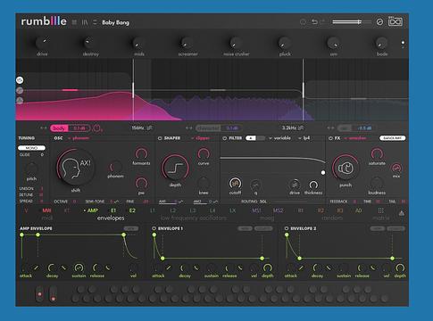
Task: Click the amp envelope sustain knob
Action: tap(79, 268)
